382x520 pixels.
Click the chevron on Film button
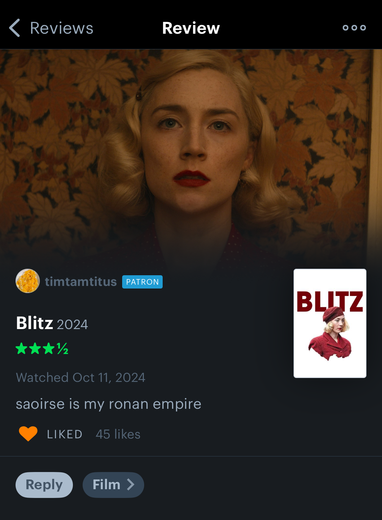tap(131, 485)
